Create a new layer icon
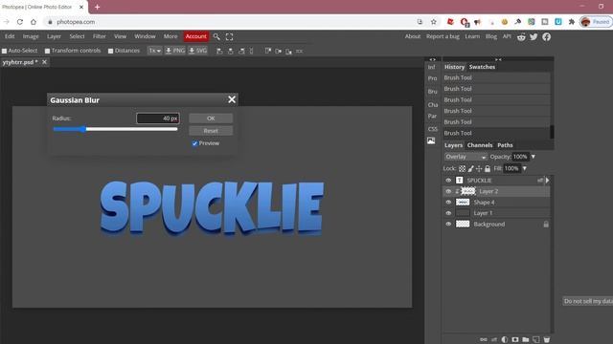Image resolution: width=613 pixels, height=344 pixels. point(536,340)
